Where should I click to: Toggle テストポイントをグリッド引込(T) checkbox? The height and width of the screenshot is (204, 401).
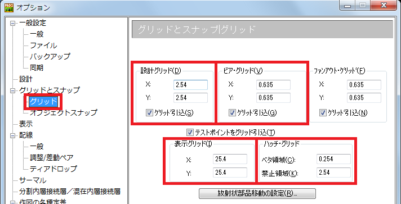(190, 132)
